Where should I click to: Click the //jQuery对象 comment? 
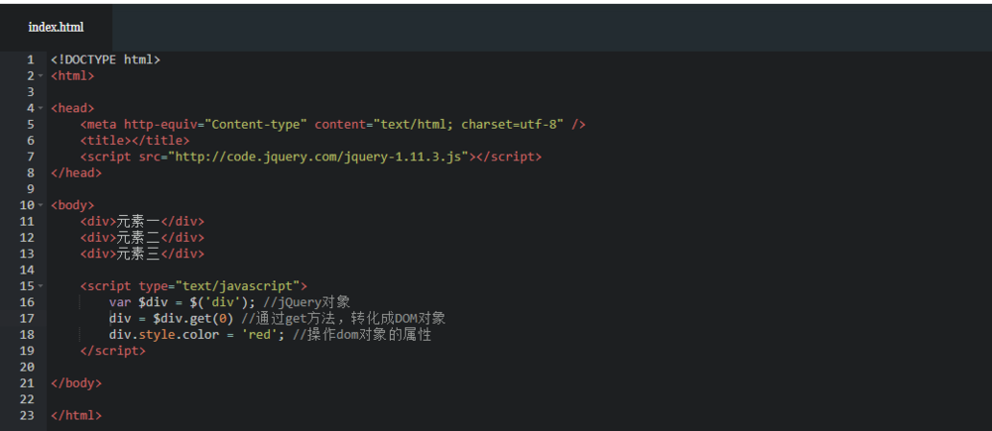307,302
